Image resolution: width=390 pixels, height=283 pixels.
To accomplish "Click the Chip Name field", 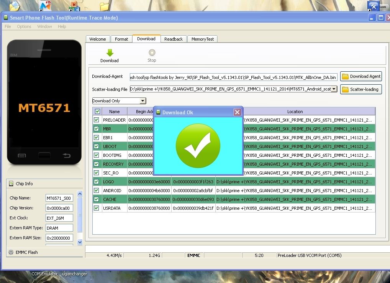I will coord(59,198).
